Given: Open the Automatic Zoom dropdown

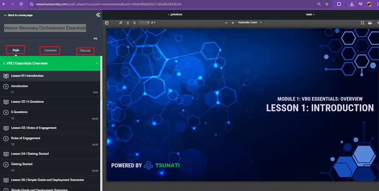Looking at the screenshot, I should coord(250,23).
